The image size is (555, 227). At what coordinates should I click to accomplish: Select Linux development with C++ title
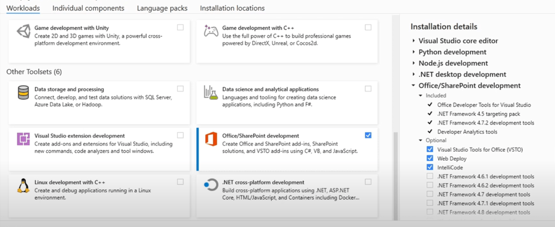(69, 182)
